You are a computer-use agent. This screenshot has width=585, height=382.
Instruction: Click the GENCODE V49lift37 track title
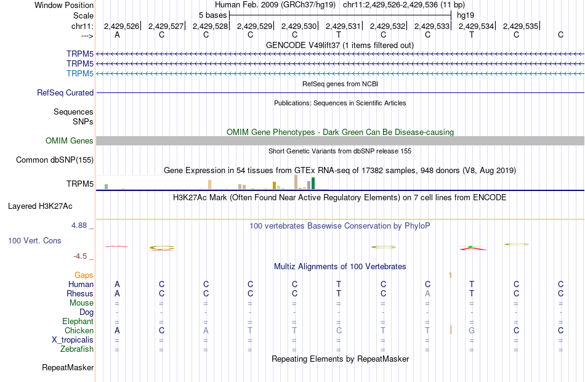click(340, 45)
